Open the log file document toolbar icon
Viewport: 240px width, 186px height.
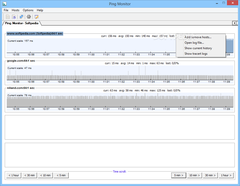click(8, 17)
